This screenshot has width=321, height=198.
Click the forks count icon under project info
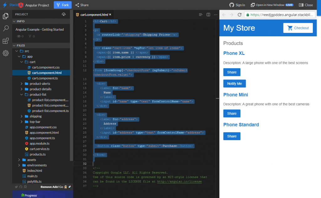(x=30, y=36)
